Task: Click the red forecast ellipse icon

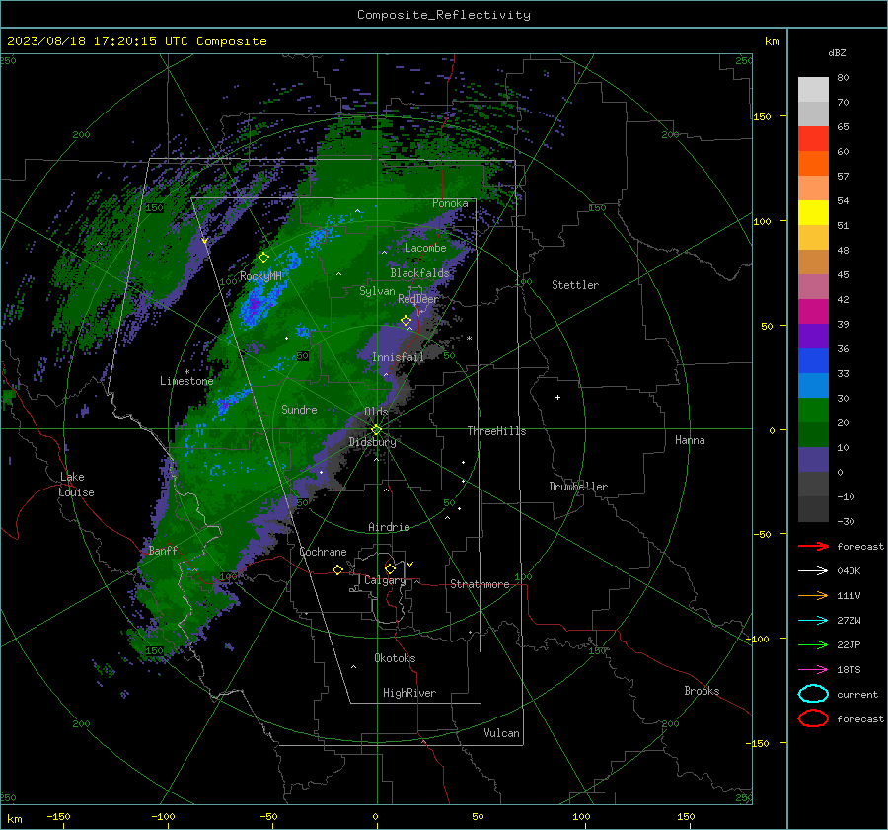Action: pyautogui.click(x=813, y=718)
